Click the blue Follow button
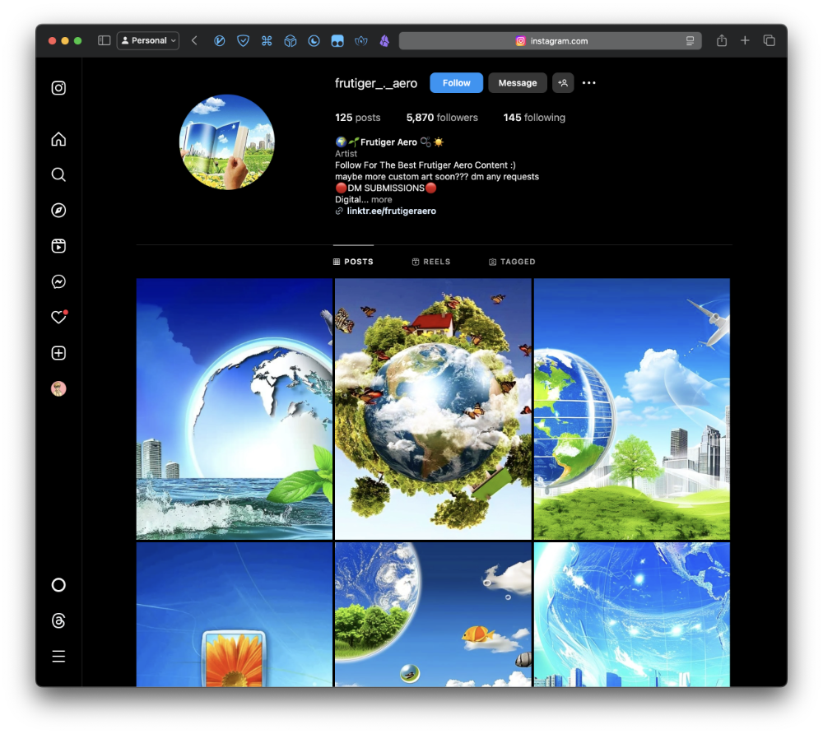Image resolution: width=823 pixels, height=734 pixels. pyautogui.click(x=456, y=83)
